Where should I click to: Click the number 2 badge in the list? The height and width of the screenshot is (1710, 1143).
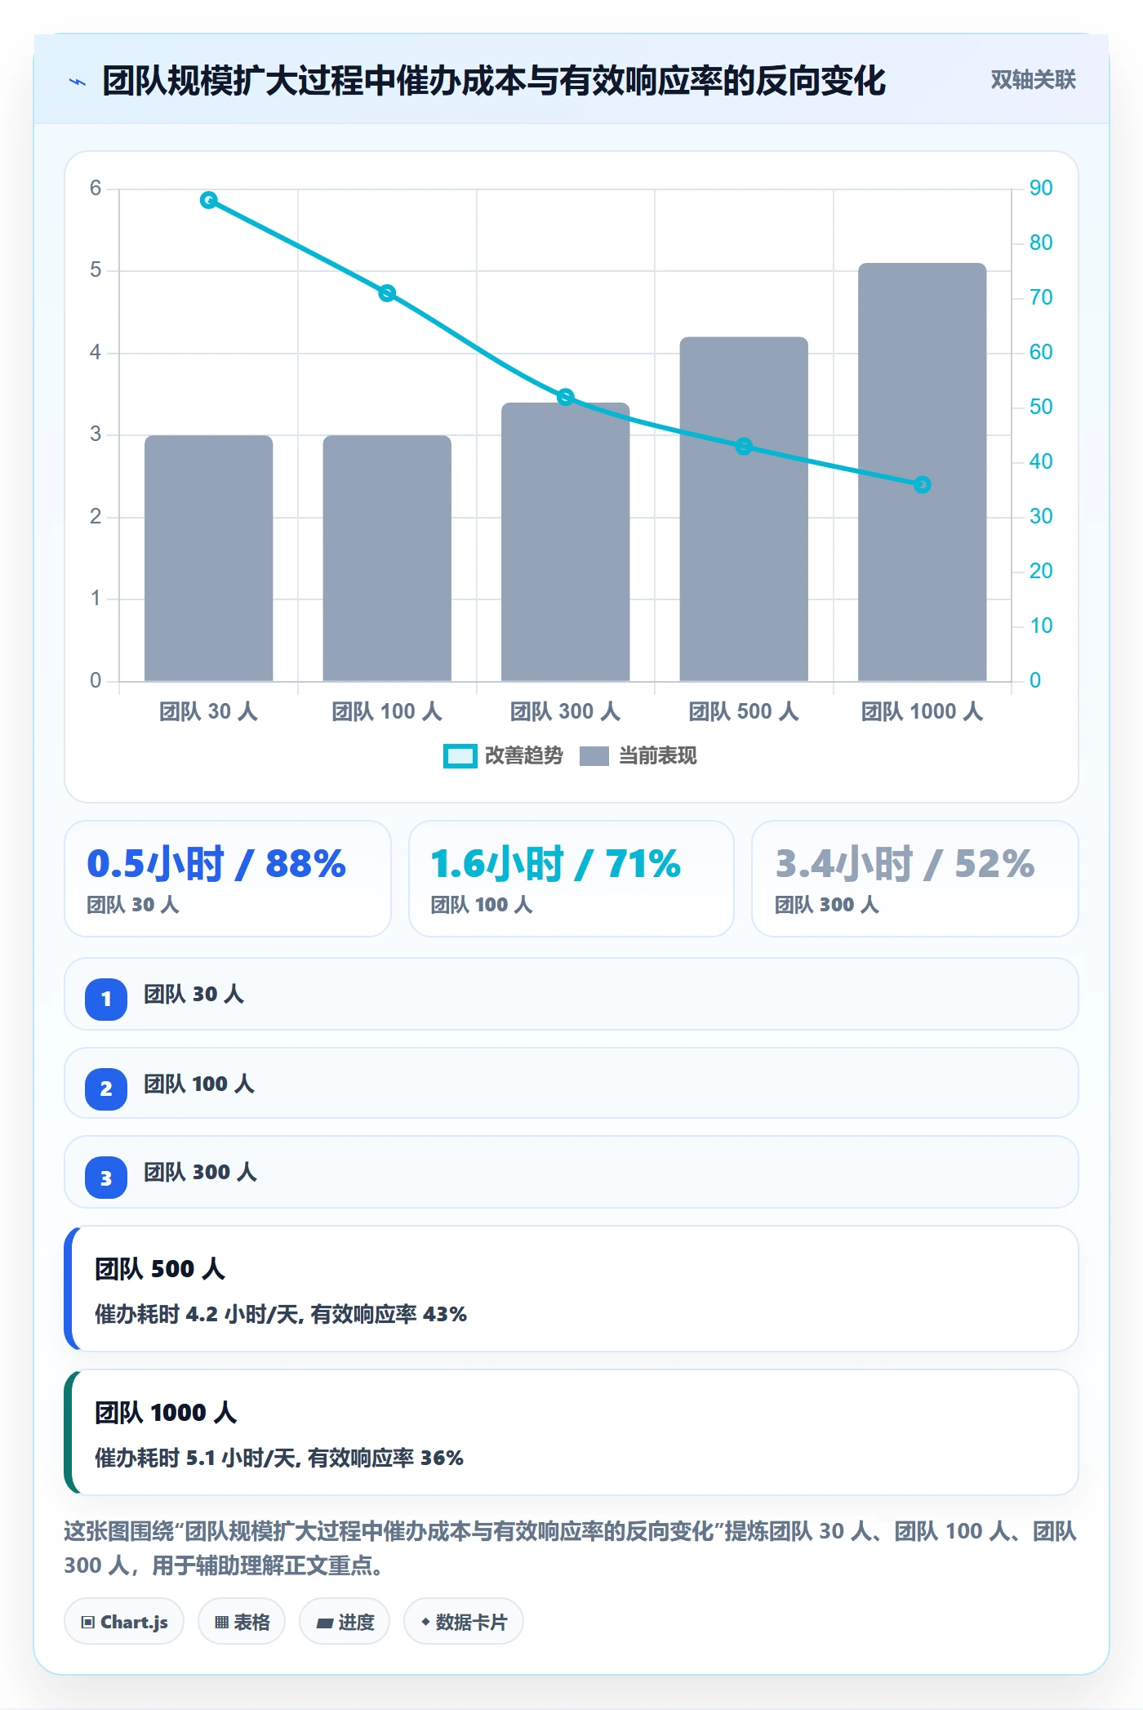pos(106,1089)
